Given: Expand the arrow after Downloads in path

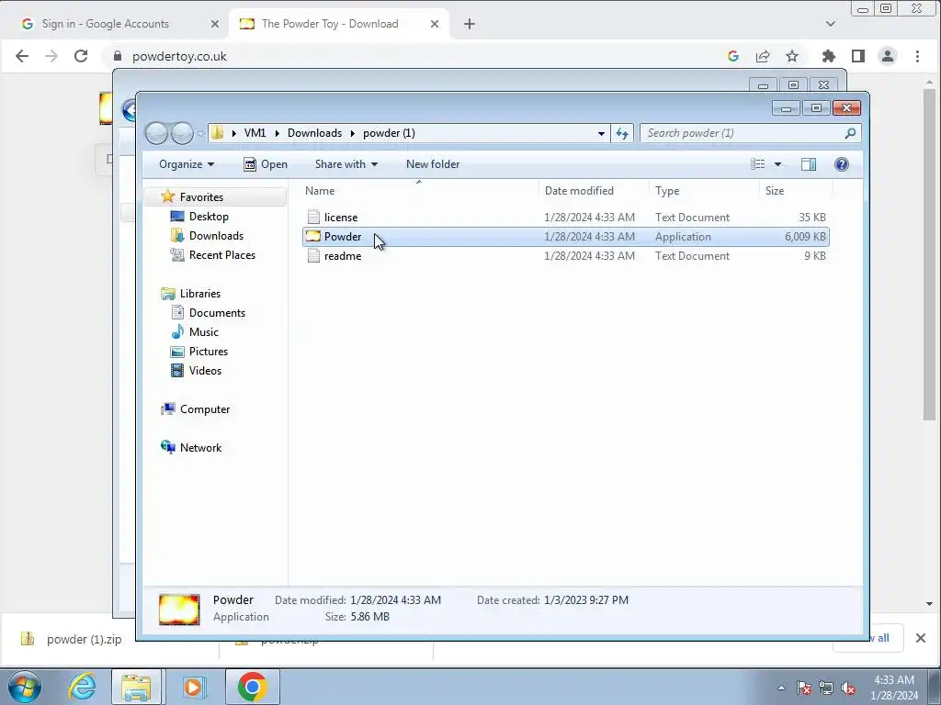Looking at the screenshot, I should [352, 133].
